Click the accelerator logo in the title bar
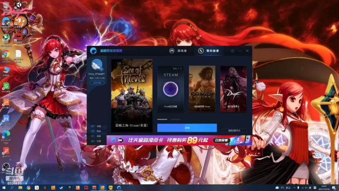The height and width of the screenshot is (191, 339). 93,51
